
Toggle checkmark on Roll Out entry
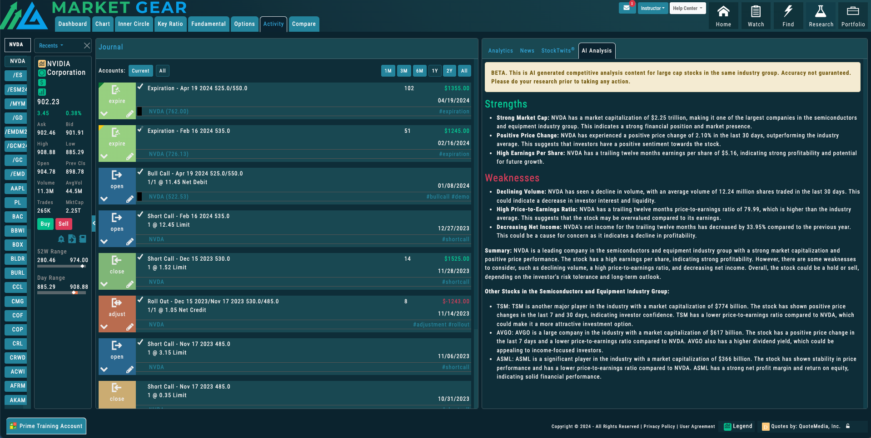(140, 300)
